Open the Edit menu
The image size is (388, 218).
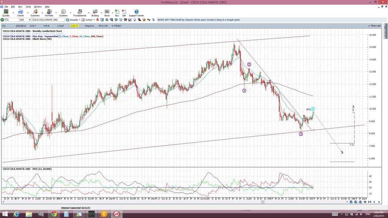click(x=13, y=7)
